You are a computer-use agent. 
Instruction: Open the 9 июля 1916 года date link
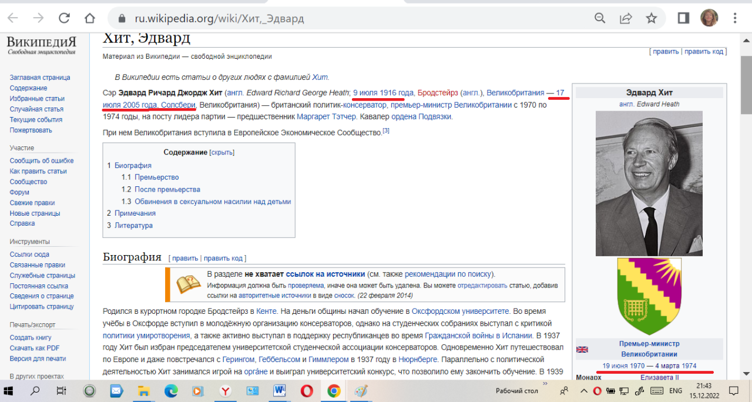coord(383,93)
